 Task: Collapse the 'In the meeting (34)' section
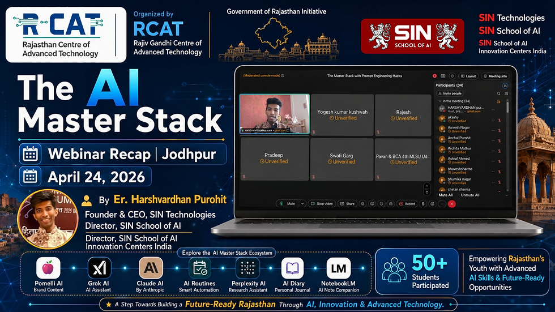pos(440,101)
